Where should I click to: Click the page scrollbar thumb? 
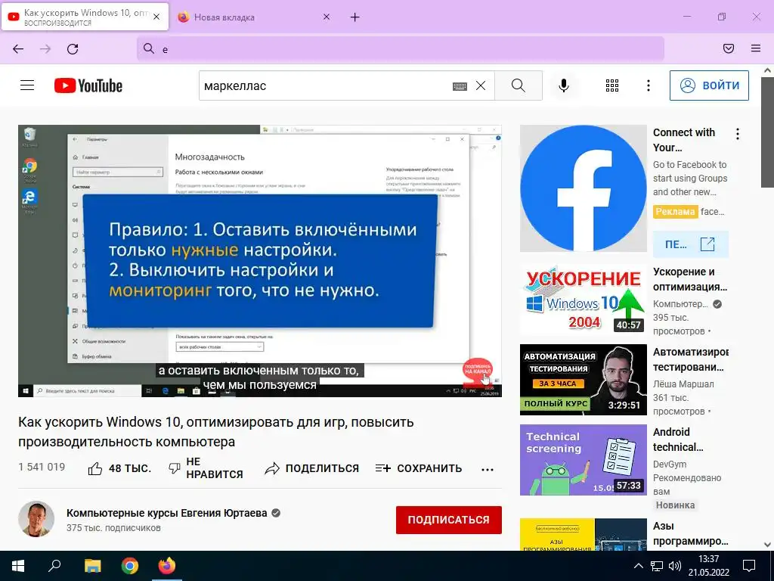768,132
